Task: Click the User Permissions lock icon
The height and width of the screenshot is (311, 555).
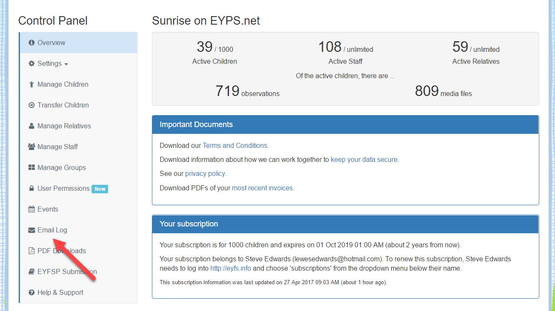Action: (x=31, y=188)
